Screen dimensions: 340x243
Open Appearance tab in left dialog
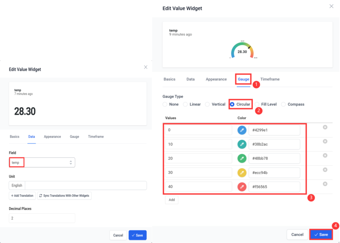[52, 137]
